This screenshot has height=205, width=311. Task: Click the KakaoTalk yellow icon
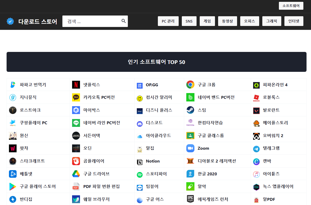(76, 97)
